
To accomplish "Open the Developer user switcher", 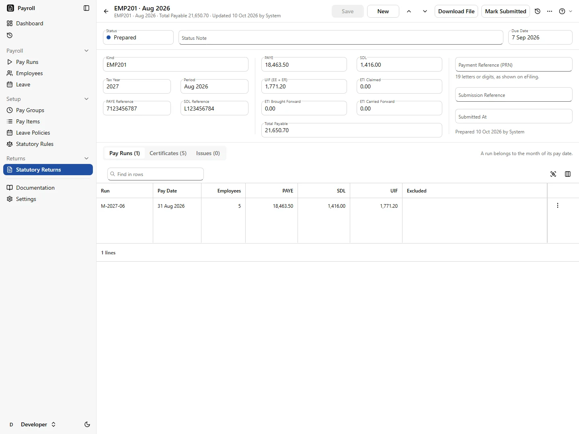I will tap(32, 424).
